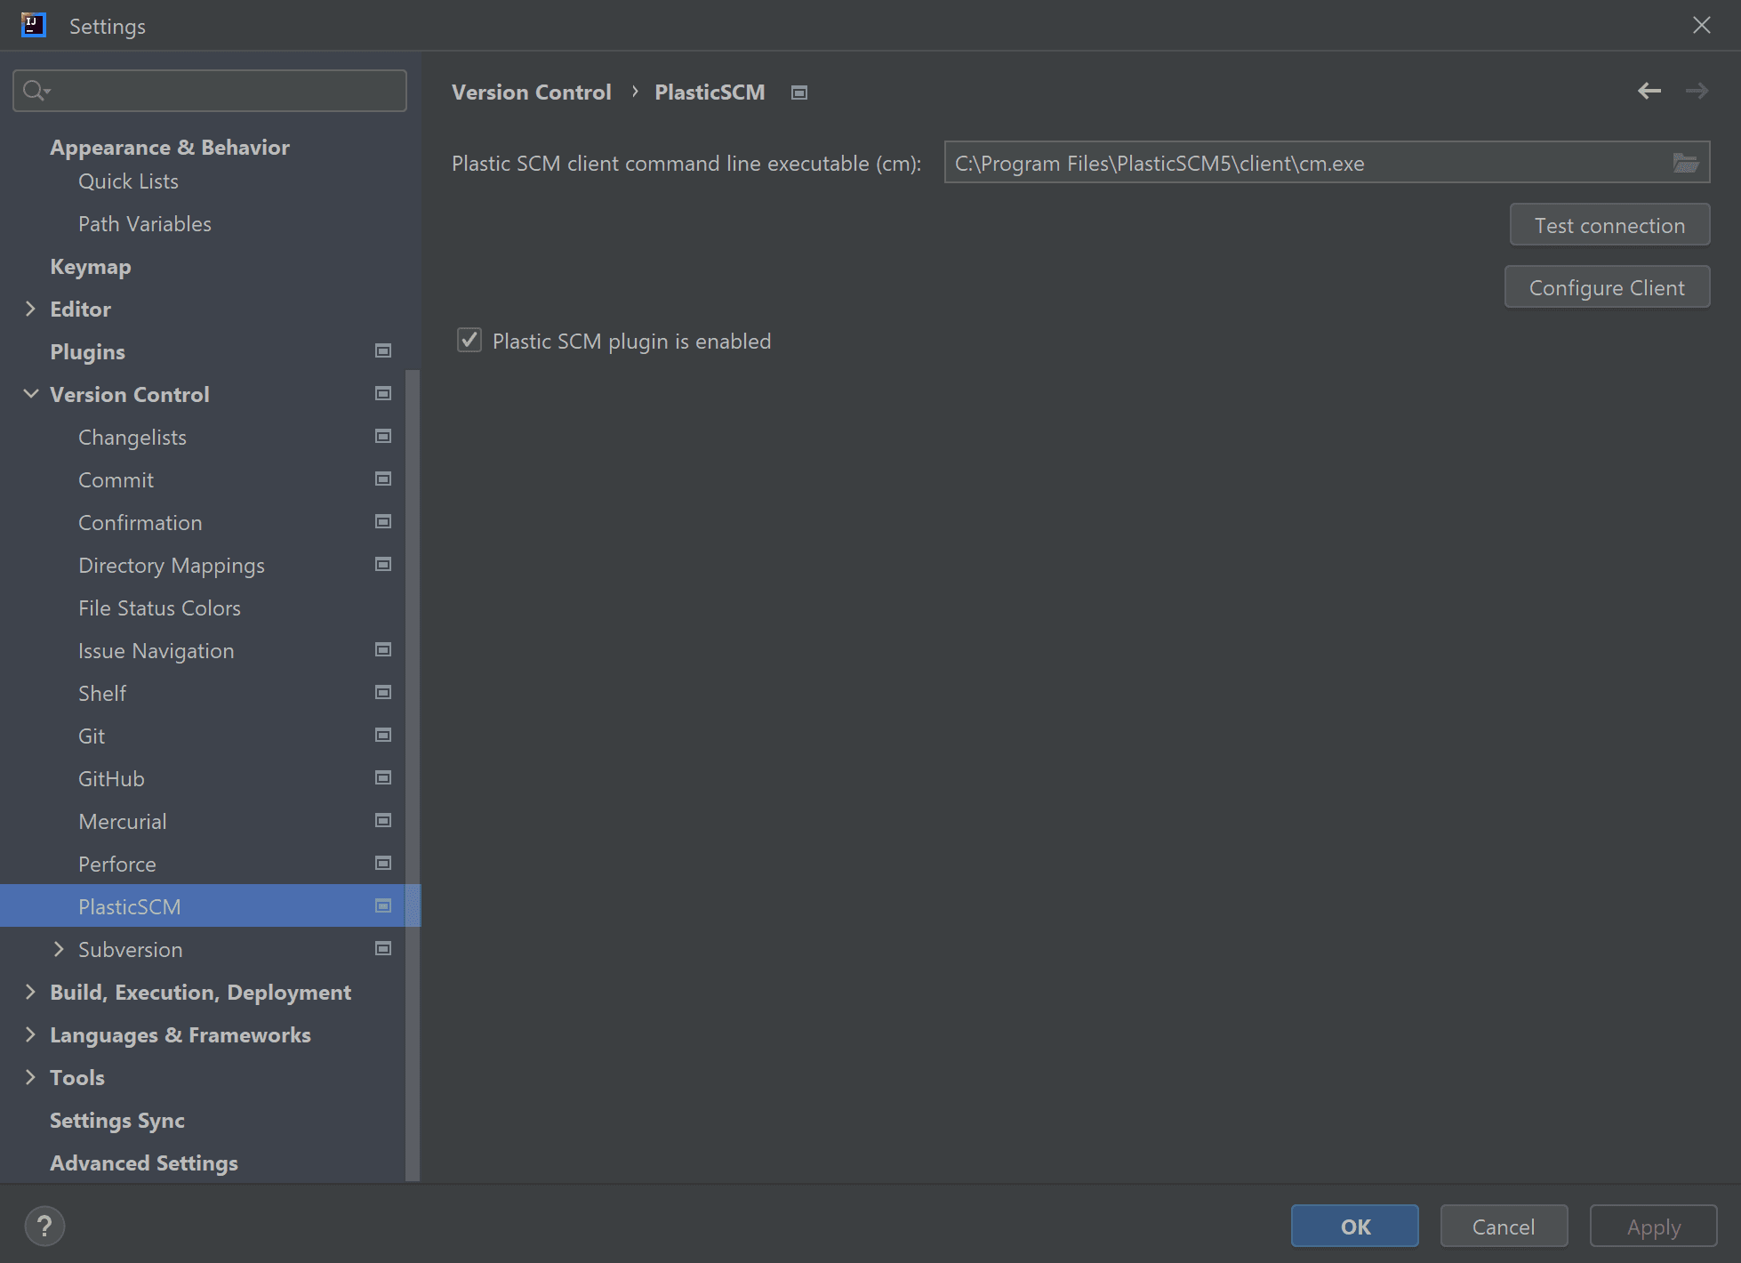The width and height of the screenshot is (1741, 1263).
Task: Select Changelists under Version Control
Action: tap(132, 438)
